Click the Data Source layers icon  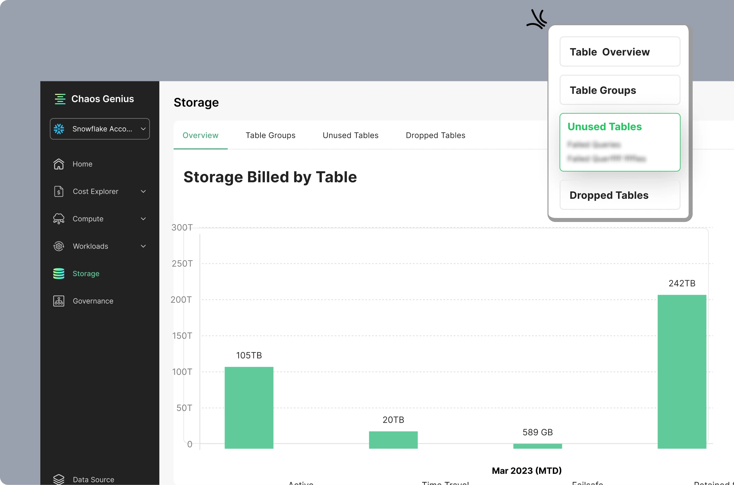(59, 479)
